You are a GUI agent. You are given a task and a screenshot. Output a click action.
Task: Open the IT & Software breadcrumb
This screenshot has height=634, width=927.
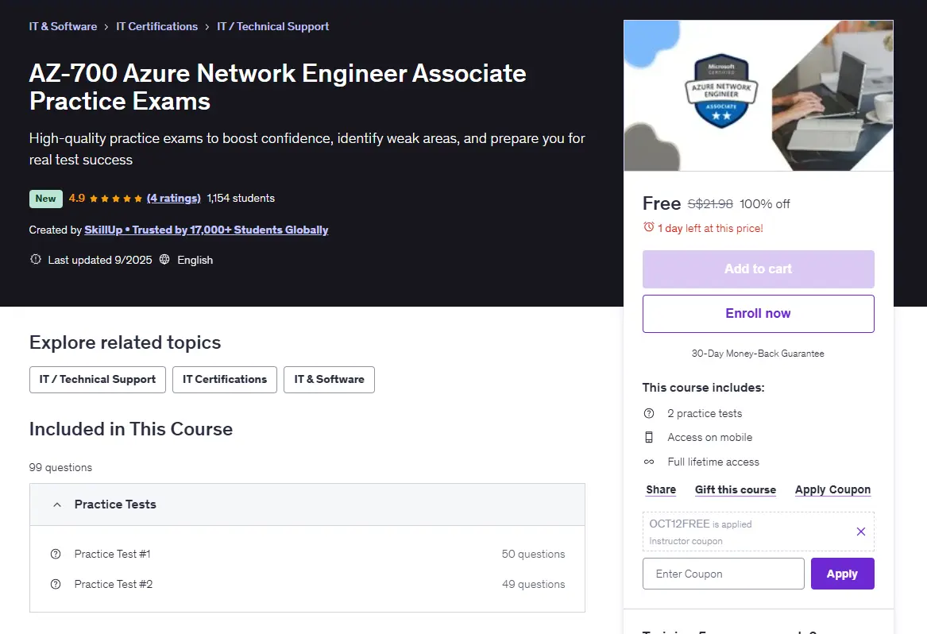[x=63, y=26]
